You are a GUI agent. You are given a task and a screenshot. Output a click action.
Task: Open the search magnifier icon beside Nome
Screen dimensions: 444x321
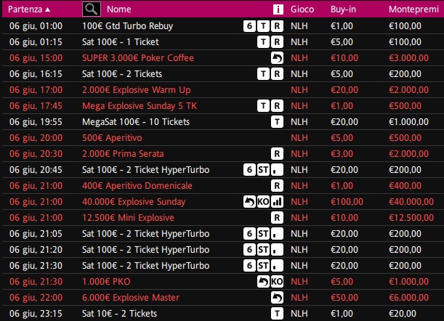[x=91, y=9]
